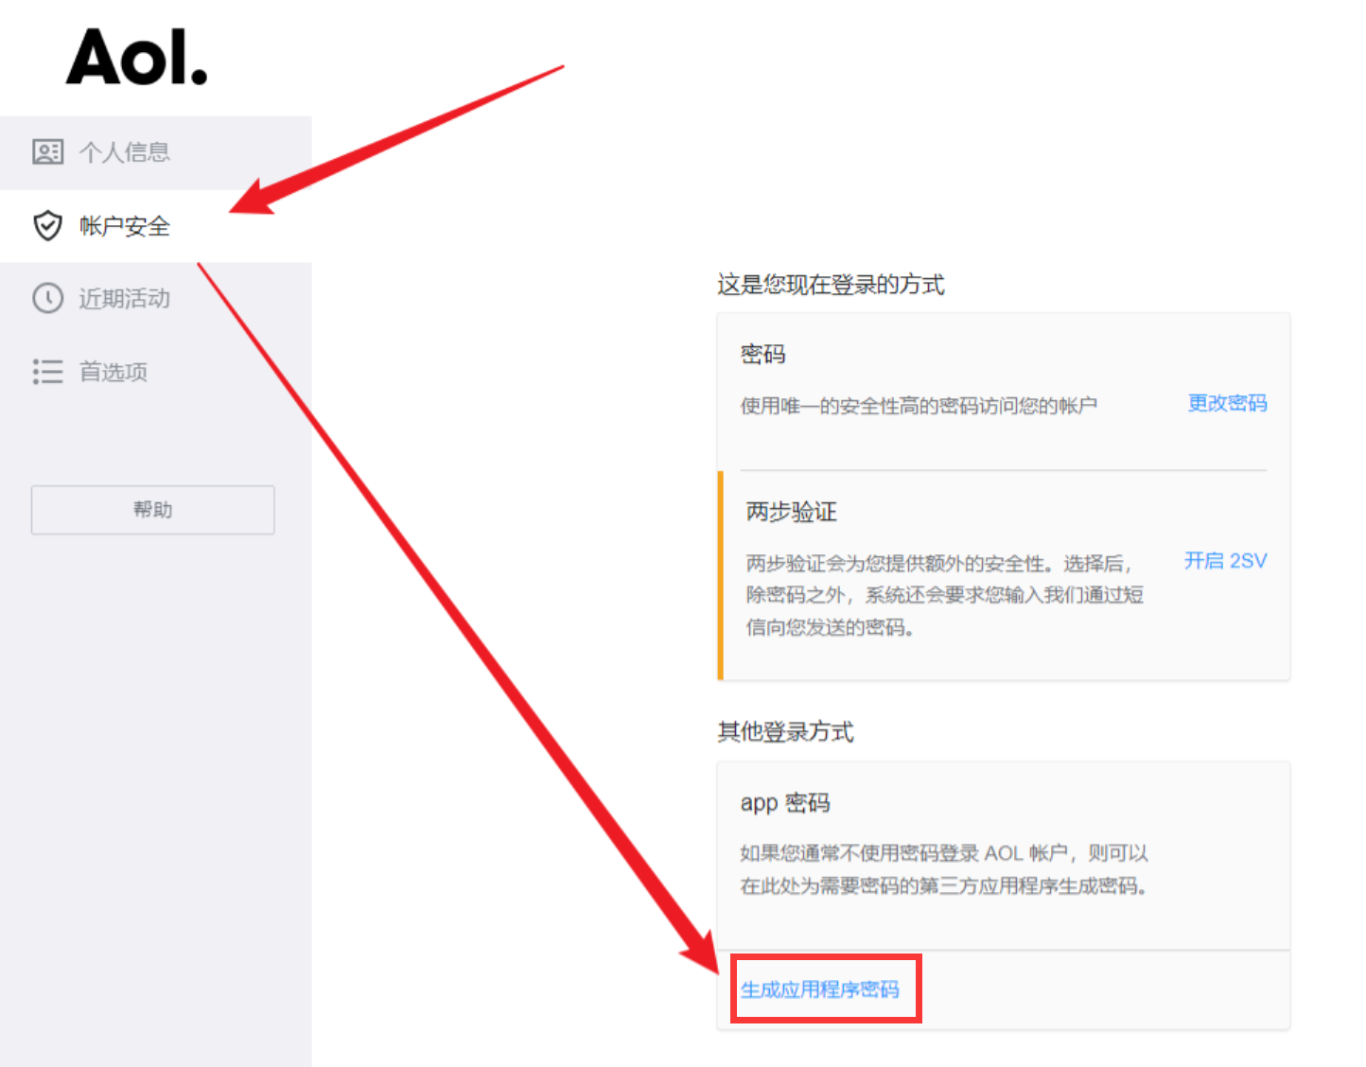Click the 个人信息 ID card icon
This screenshot has height=1067, width=1366.
[x=47, y=151]
